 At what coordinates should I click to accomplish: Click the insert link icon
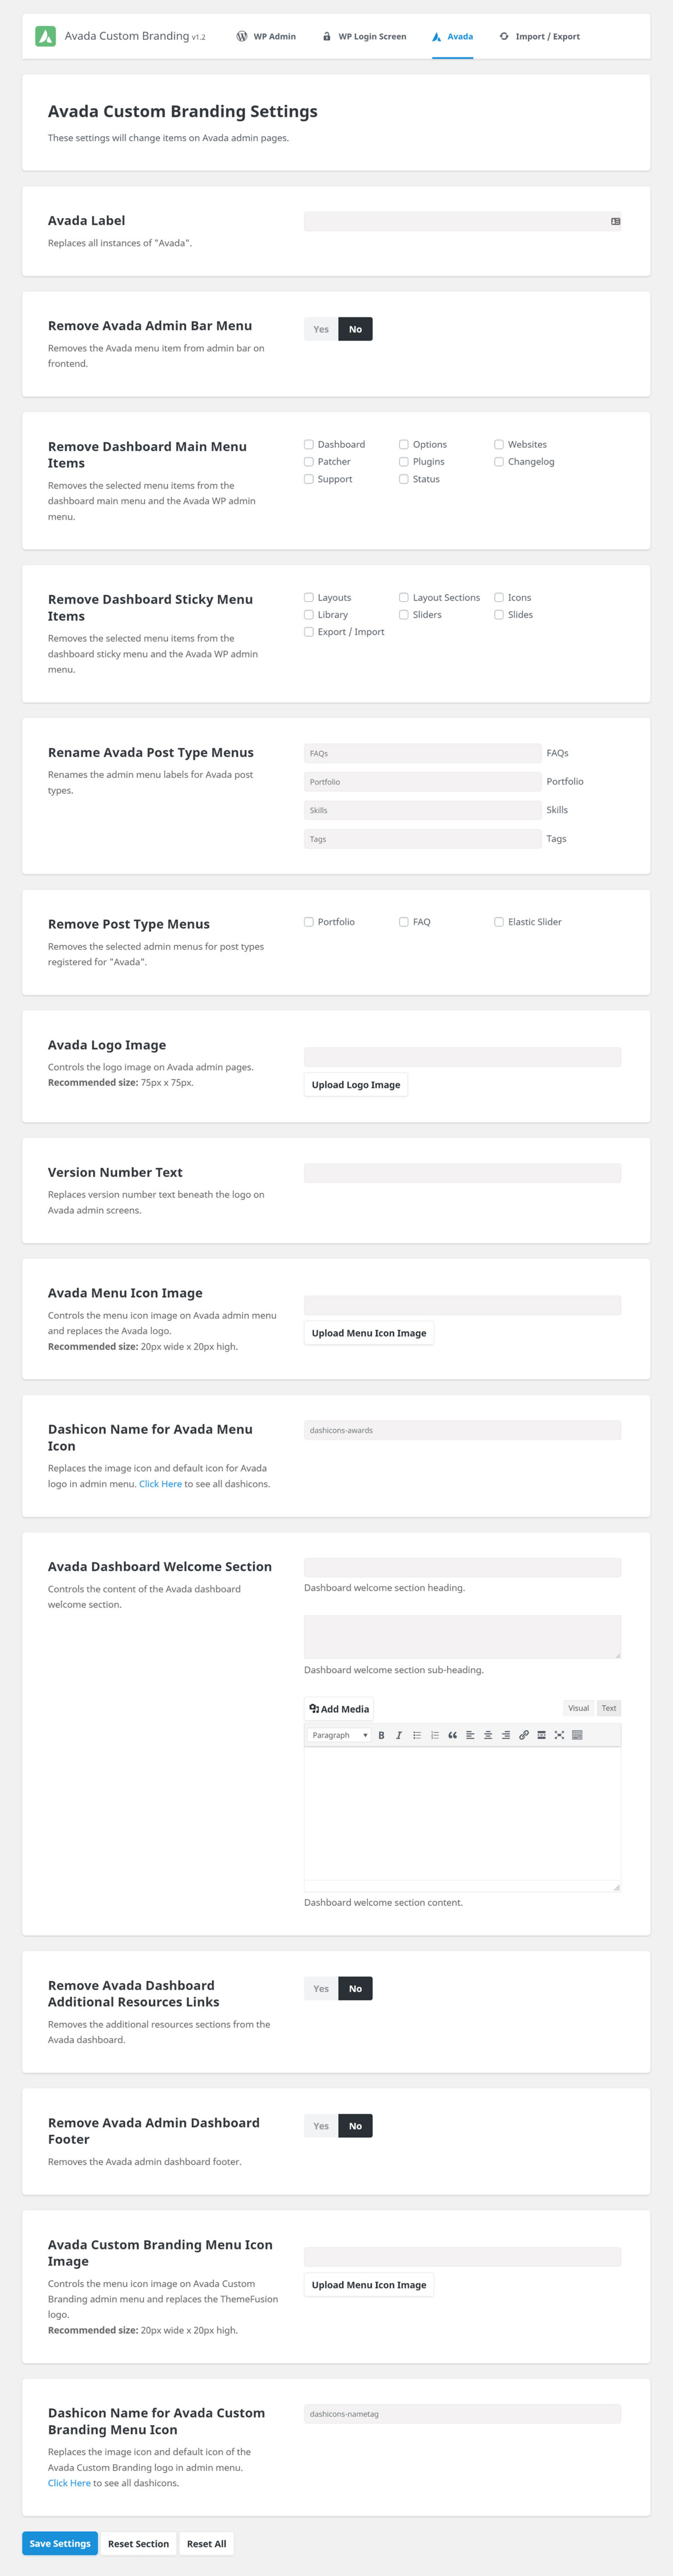pos(523,1735)
